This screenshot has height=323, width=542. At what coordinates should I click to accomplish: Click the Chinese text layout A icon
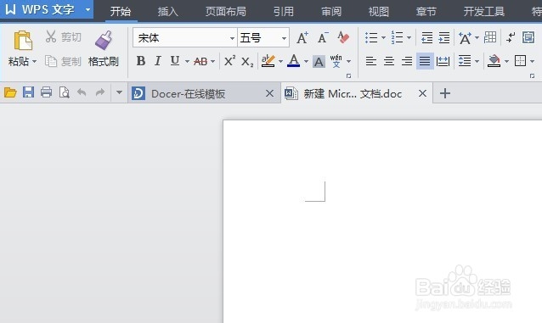465,37
